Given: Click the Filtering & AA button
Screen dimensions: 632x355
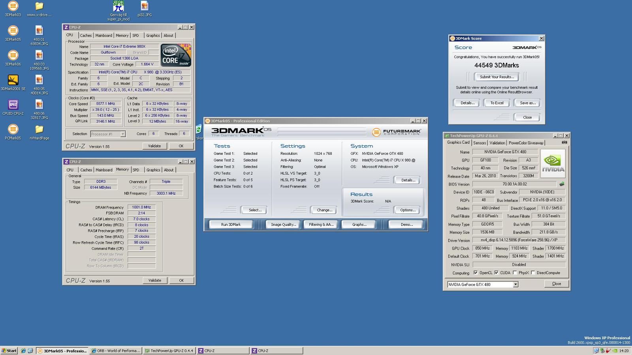Looking at the screenshot, I should click(x=321, y=224).
